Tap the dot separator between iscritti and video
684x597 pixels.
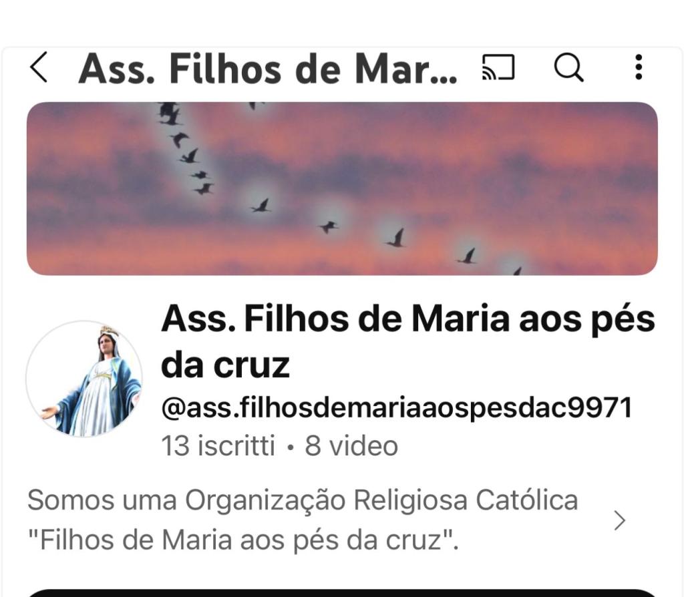pos(290,447)
